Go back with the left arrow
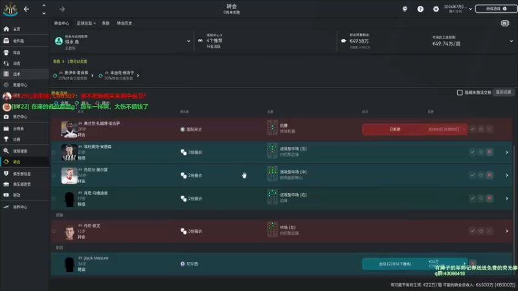 [x=27, y=9]
